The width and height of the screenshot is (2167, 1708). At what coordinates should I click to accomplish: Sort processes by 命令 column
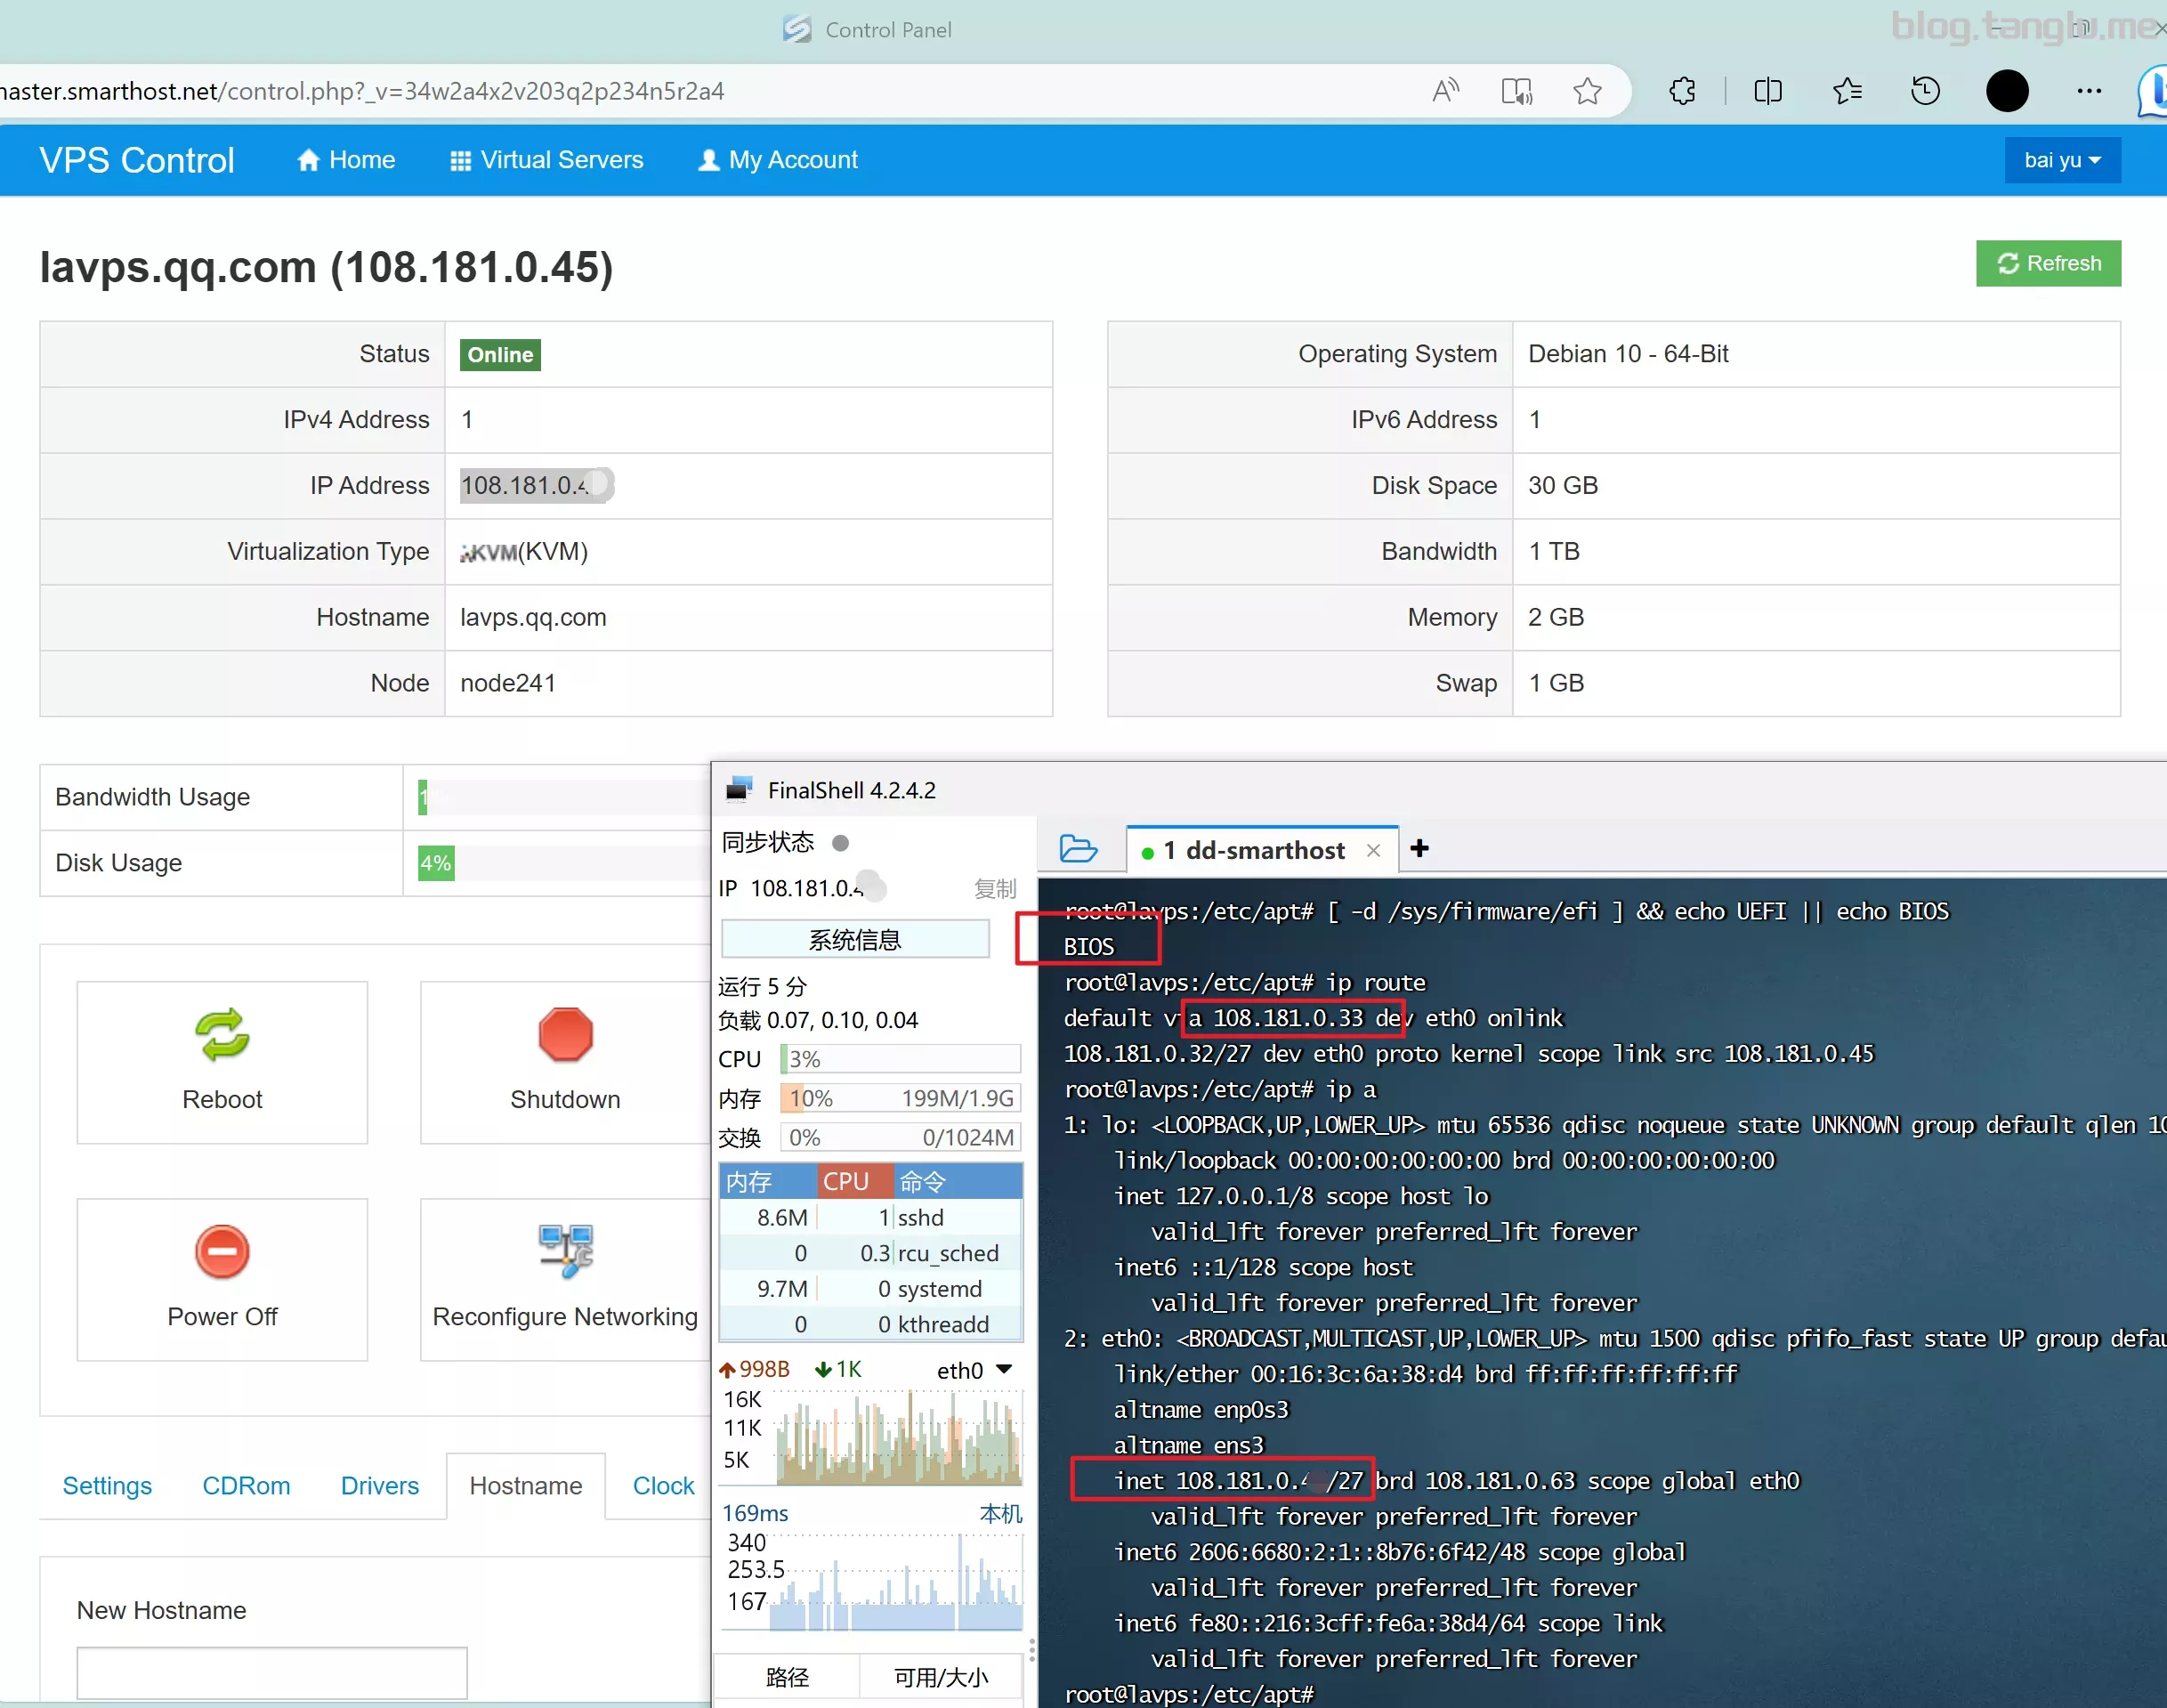pos(958,1182)
